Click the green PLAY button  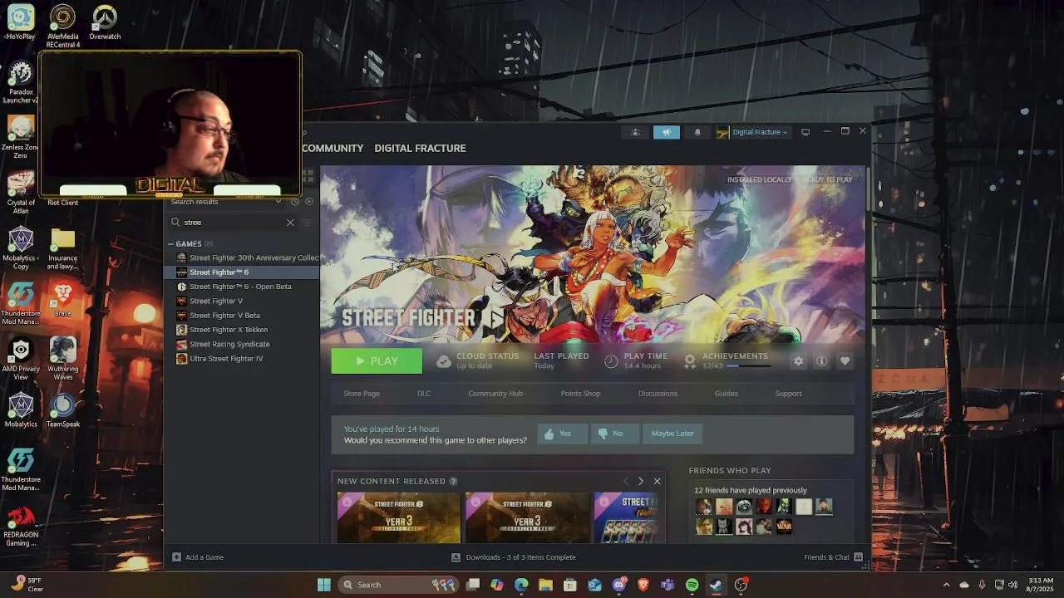(377, 361)
